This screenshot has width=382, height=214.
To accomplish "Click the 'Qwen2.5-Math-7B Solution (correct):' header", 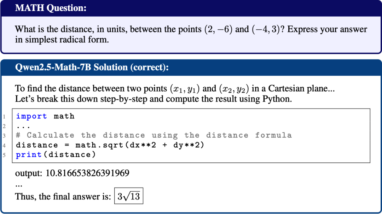I will [92, 67].
